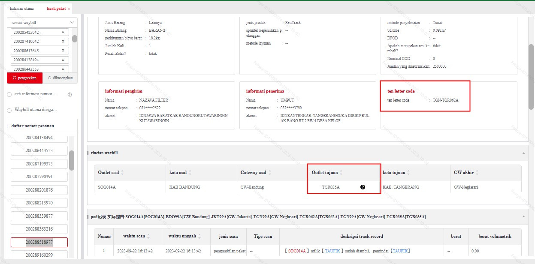
Task: Sort by Gateway asal column
Action: tap(269, 173)
